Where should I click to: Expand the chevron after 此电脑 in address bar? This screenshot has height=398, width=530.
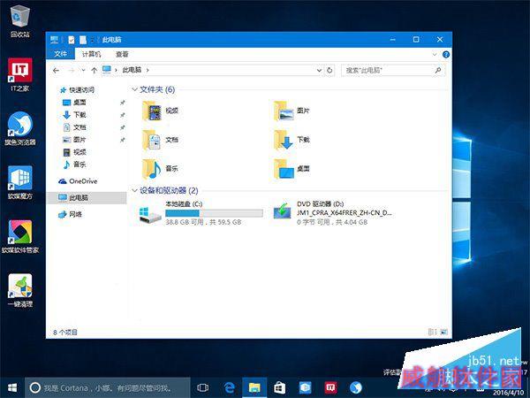pos(148,70)
